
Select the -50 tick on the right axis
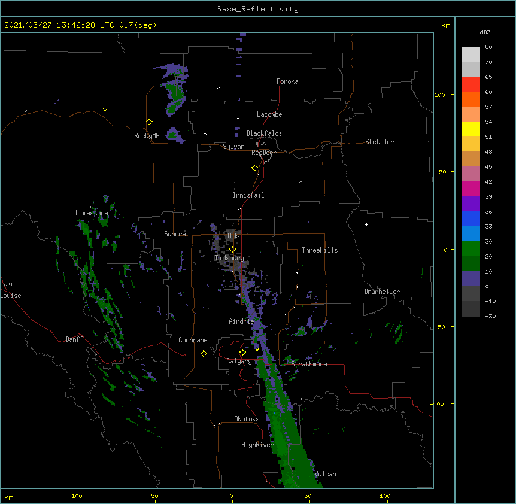pos(439,327)
